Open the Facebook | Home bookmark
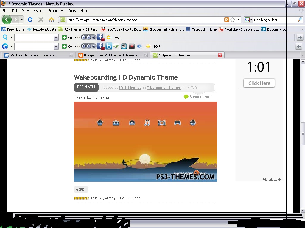The height and width of the screenshot is (228, 305). click(x=201, y=29)
